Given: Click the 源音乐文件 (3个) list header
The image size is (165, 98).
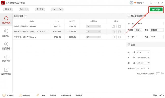Looking at the screenshot, I should coord(21,16).
